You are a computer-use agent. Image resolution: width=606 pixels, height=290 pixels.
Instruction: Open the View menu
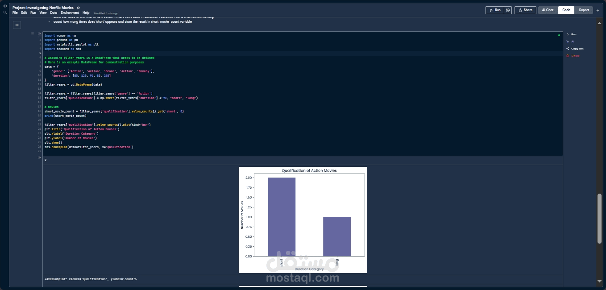click(43, 13)
